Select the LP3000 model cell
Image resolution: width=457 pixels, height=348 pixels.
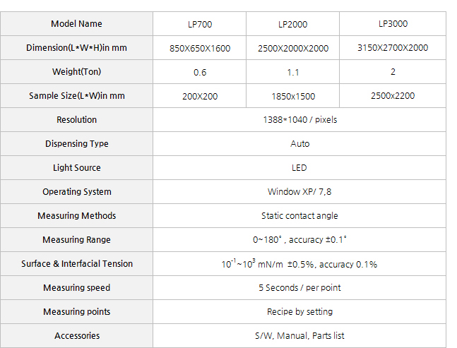click(393, 24)
